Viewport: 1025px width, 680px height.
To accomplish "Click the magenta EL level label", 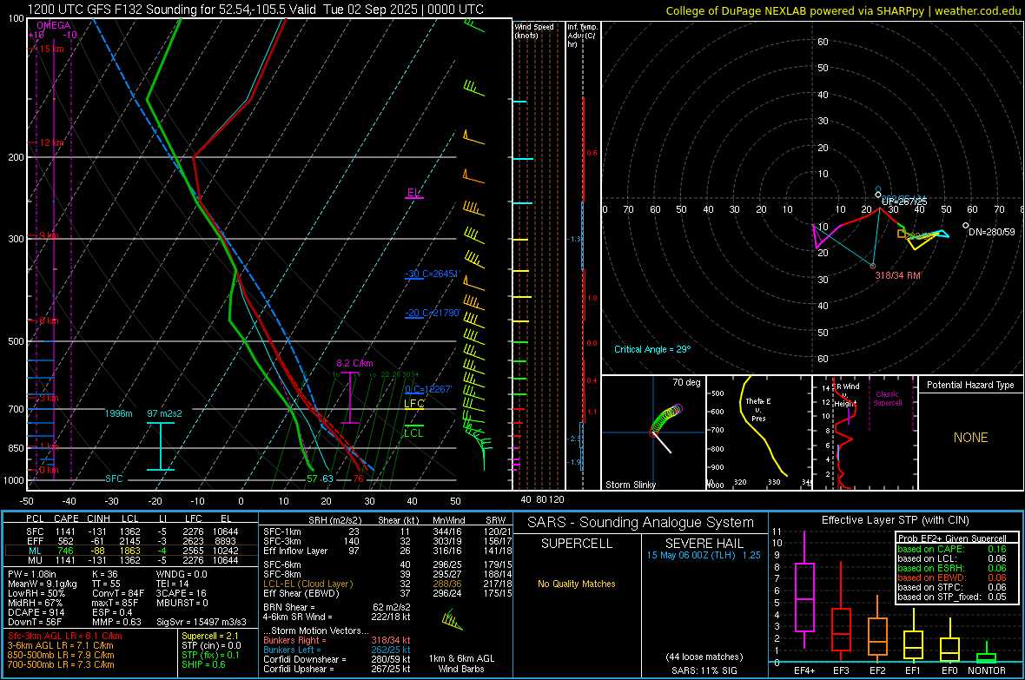I will pos(413,192).
